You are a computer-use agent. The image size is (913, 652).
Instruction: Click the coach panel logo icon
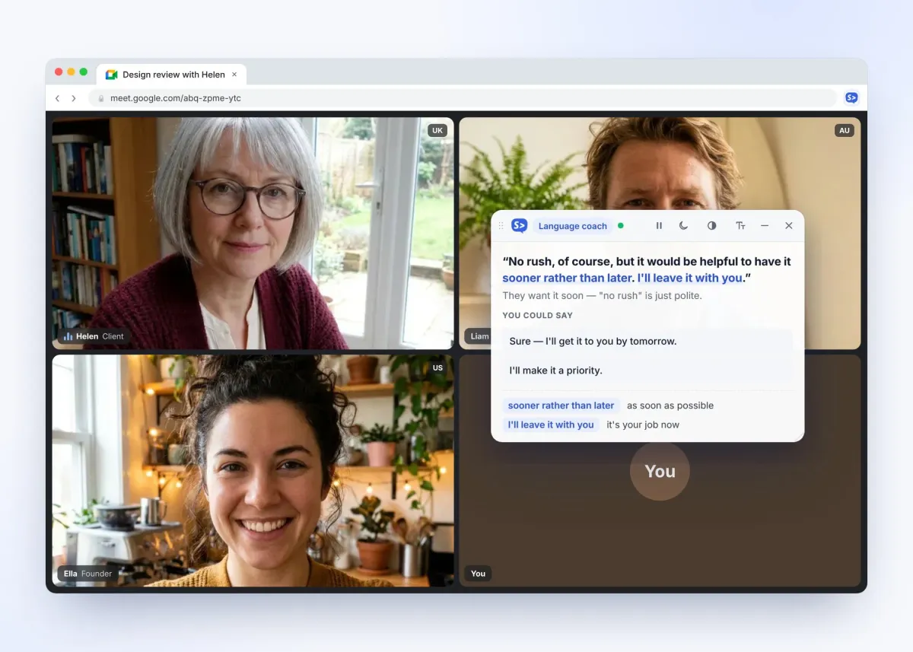tap(520, 226)
